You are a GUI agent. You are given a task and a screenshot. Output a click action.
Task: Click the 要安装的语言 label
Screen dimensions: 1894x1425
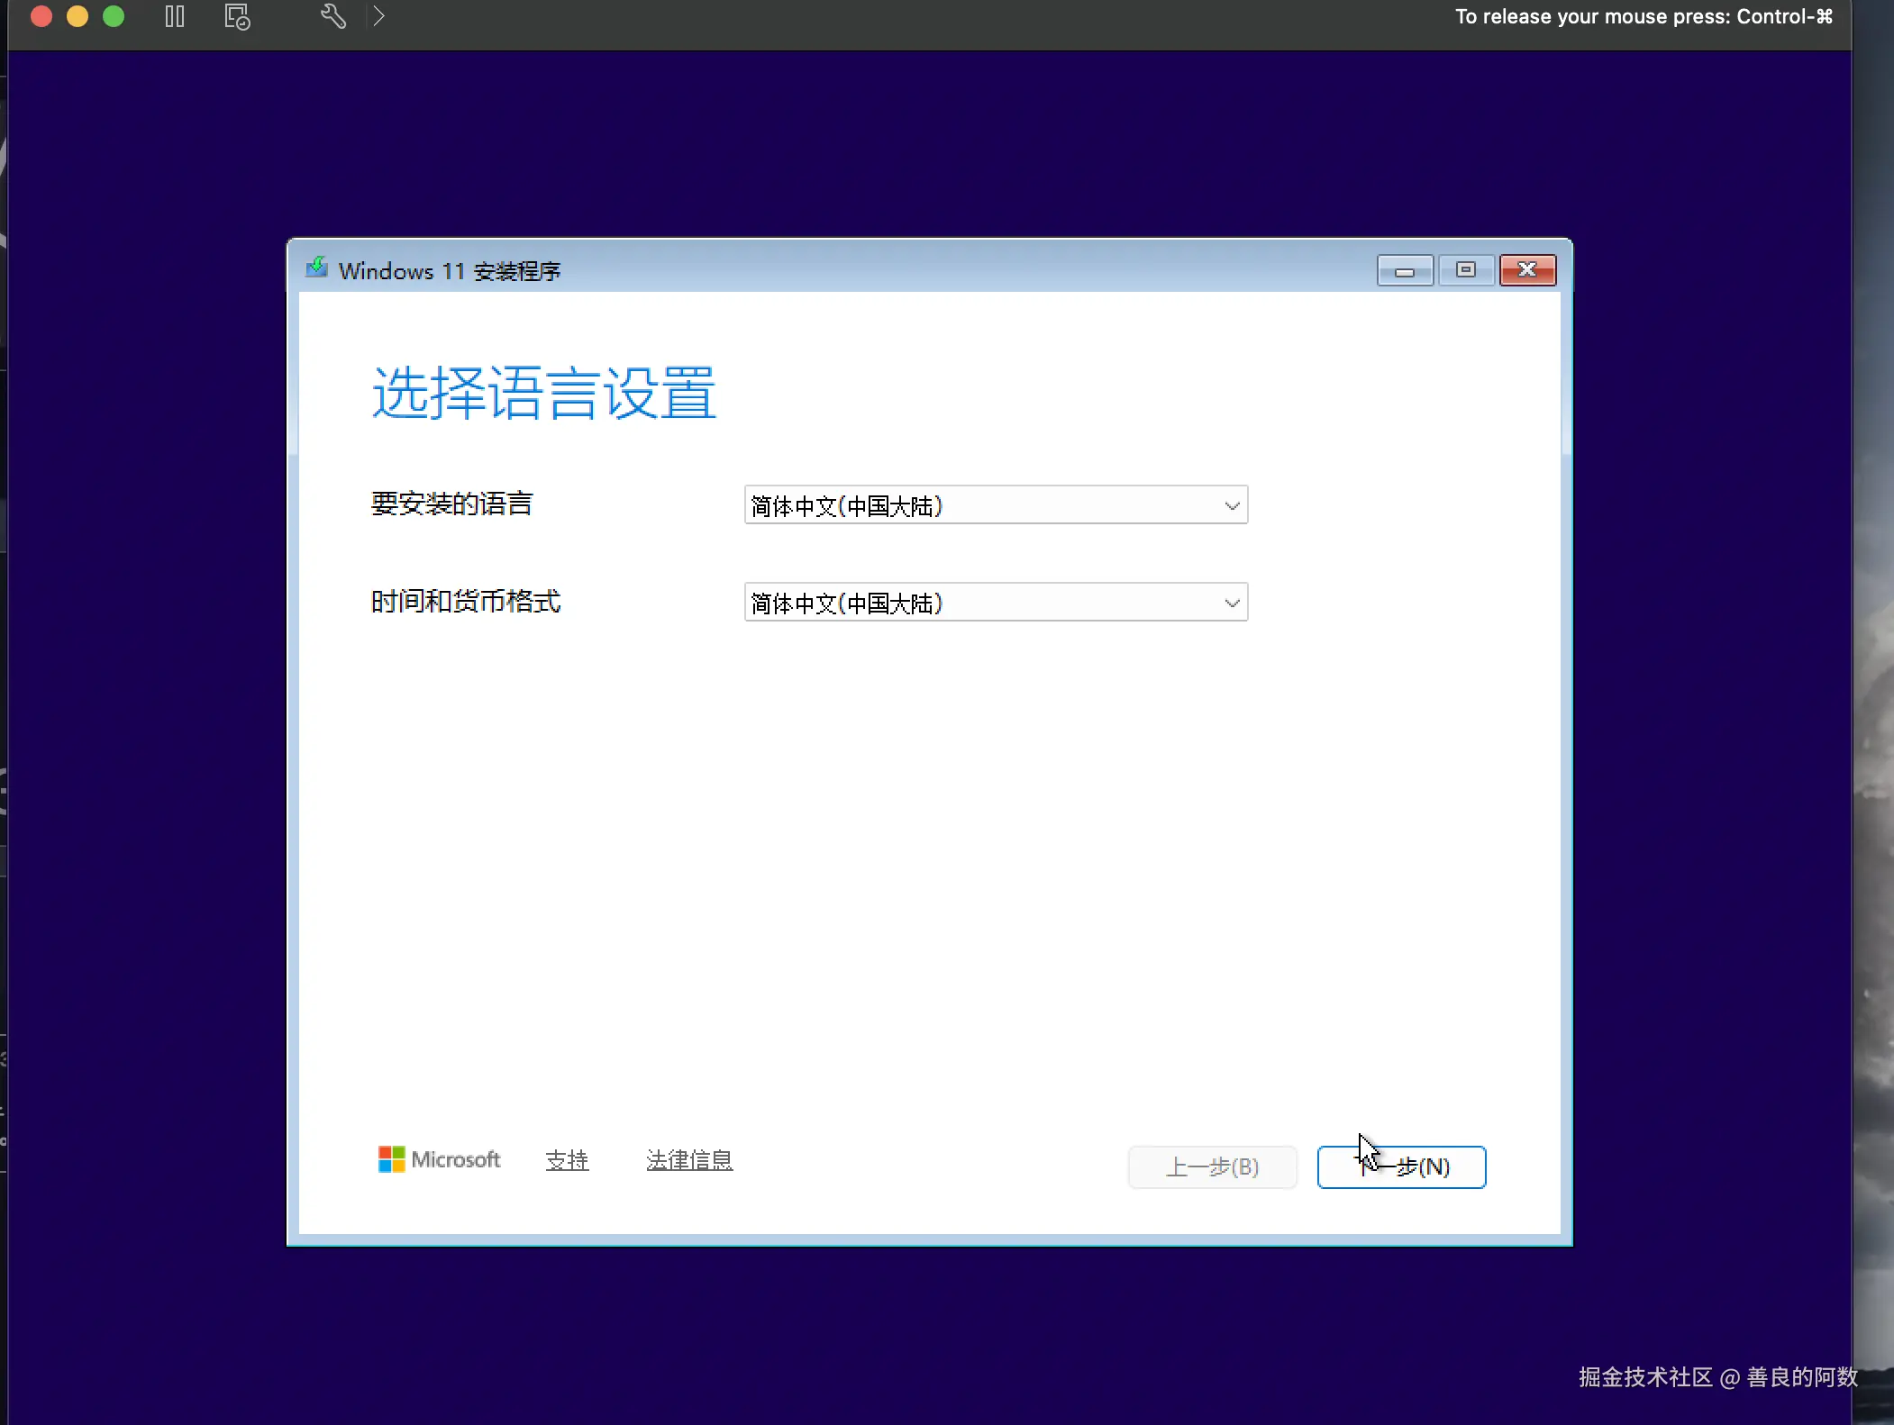[451, 504]
